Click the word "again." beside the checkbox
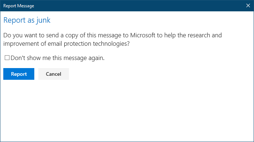This screenshot has width=254, height=142. pos(96,58)
